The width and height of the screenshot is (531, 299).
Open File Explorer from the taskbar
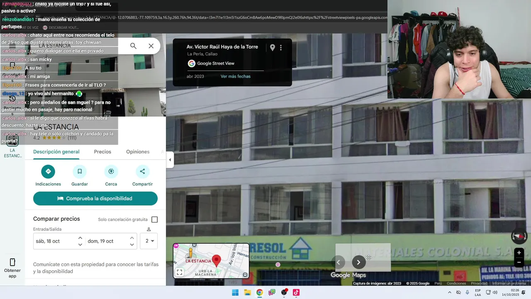pyautogui.click(x=247, y=292)
